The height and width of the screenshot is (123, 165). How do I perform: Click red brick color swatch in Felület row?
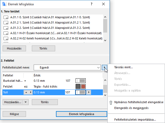[83, 86]
